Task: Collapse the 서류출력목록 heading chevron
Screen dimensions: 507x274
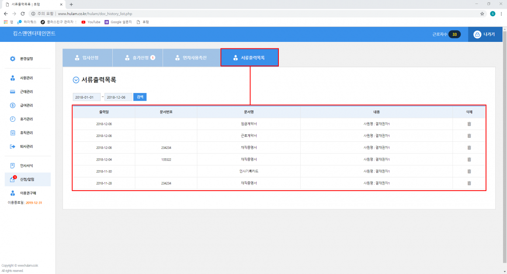Action: (x=76, y=80)
